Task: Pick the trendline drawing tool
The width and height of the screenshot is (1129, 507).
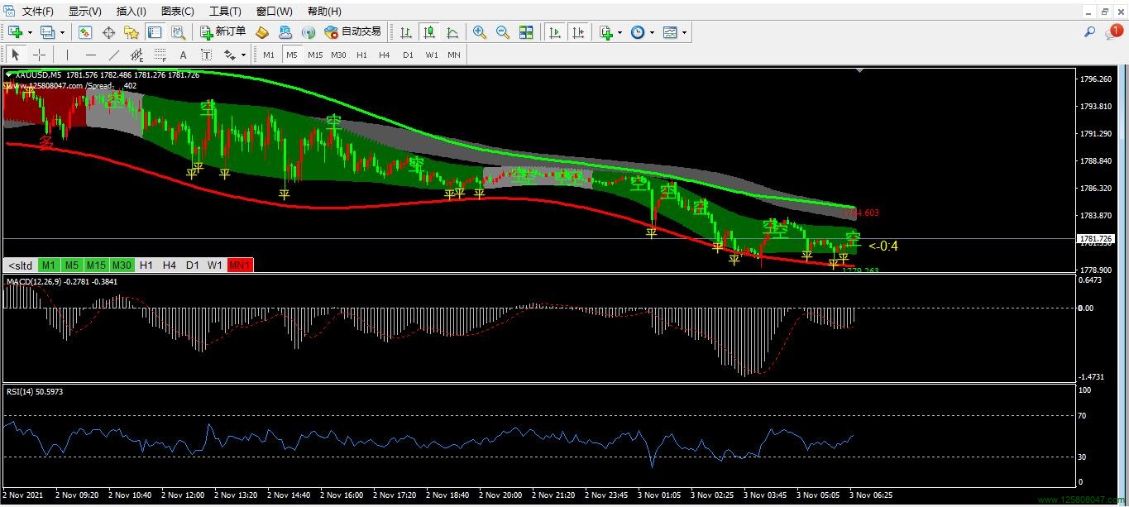Action: coord(114,55)
